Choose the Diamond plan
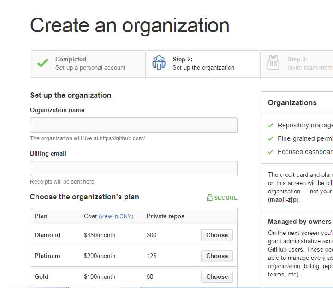This screenshot has width=333, height=288. (x=217, y=235)
